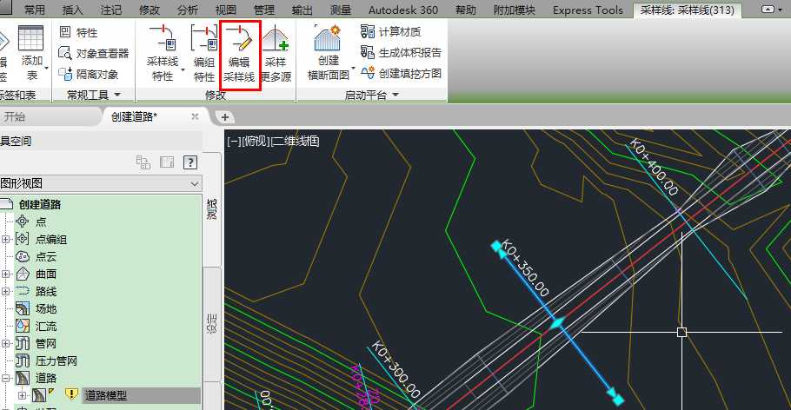Collapse the 道路 corridors node
This screenshot has width=791, height=410.
[x=5, y=378]
